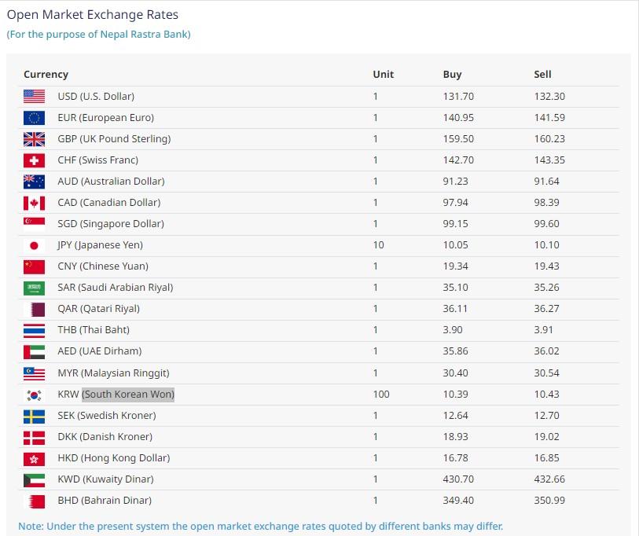Click the HKD sell rate 16.85
639x536 pixels.
tap(546, 458)
